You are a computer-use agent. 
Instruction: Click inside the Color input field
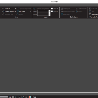43,14
